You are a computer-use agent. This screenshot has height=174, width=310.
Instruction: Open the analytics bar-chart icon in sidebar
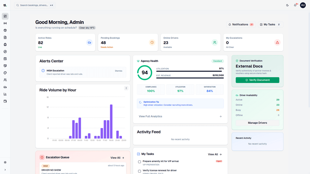(x=5, y=94)
